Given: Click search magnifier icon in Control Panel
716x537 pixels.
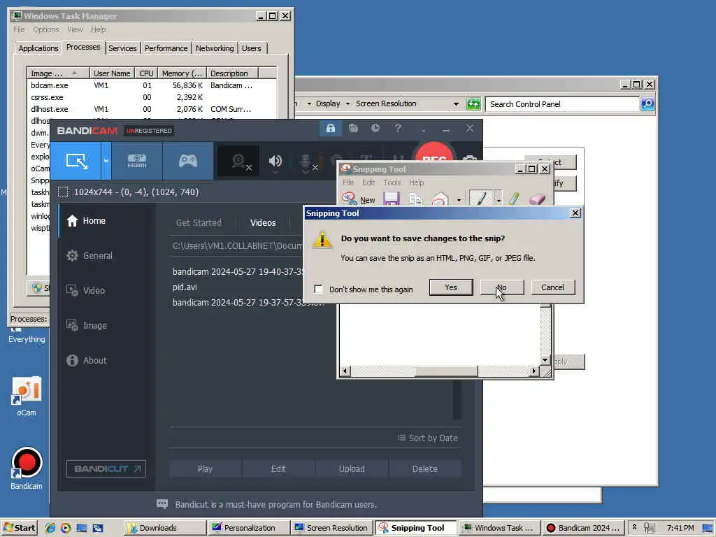Looking at the screenshot, I should tap(647, 104).
